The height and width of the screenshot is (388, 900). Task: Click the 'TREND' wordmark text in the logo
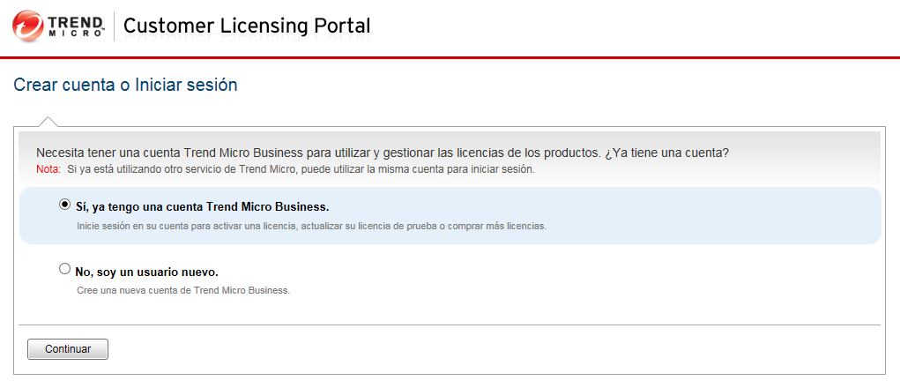(x=78, y=22)
